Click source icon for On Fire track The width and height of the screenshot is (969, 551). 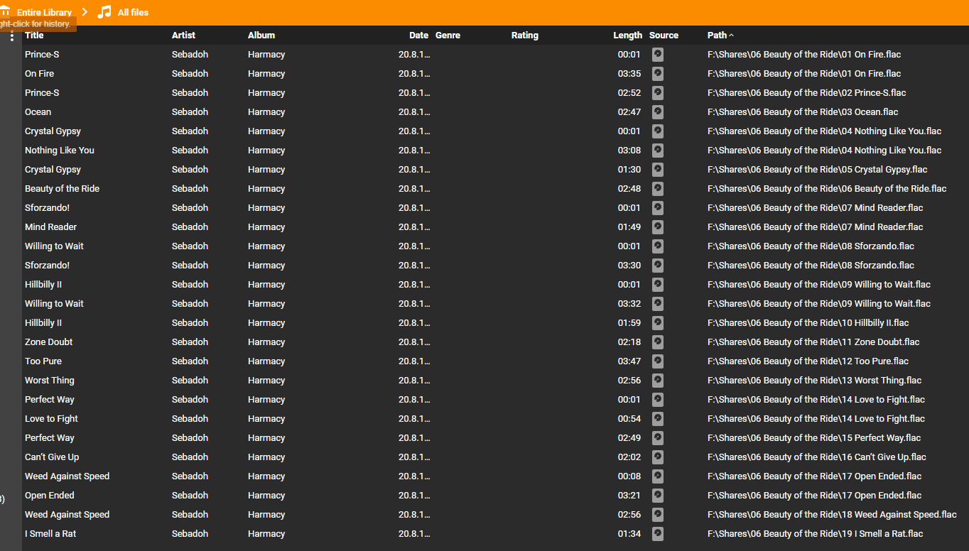(x=658, y=73)
